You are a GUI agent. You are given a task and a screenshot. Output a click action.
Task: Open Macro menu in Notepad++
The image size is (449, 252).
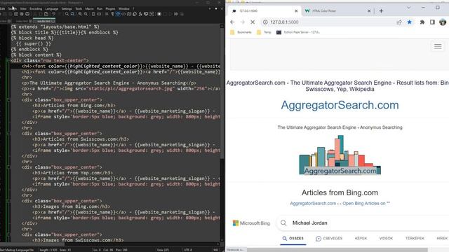tap(89, 8)
